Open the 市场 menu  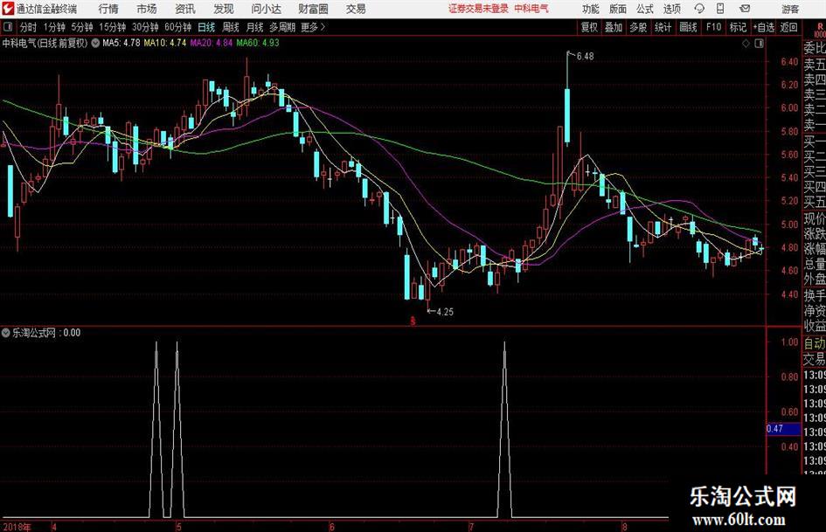147,9
